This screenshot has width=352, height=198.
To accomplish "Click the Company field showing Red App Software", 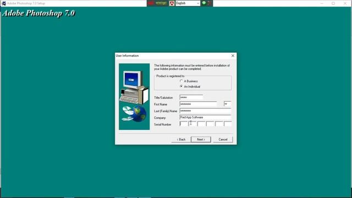I will (x=205, y=117).
